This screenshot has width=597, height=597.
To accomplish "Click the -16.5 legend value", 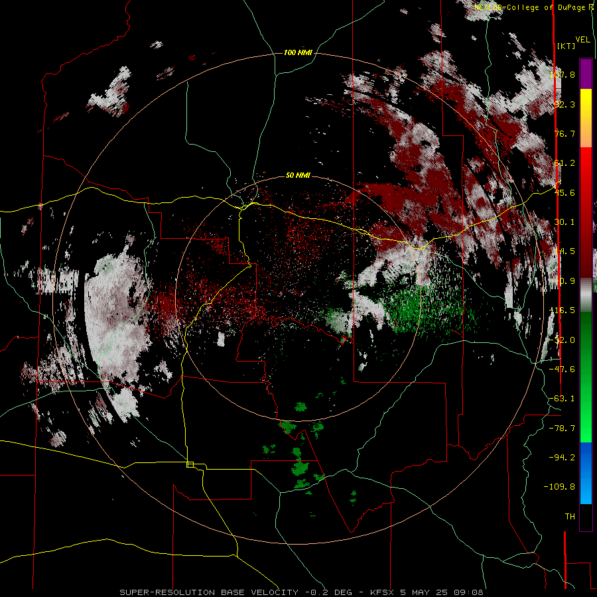I will pos(562,310).
